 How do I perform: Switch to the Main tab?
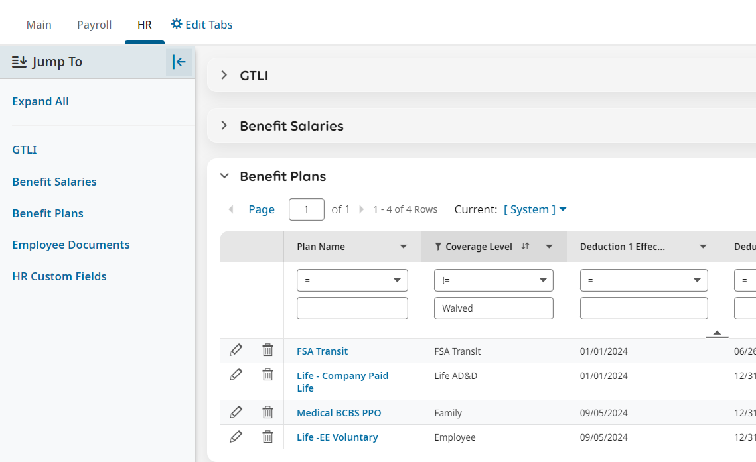[x=39, y=25]
